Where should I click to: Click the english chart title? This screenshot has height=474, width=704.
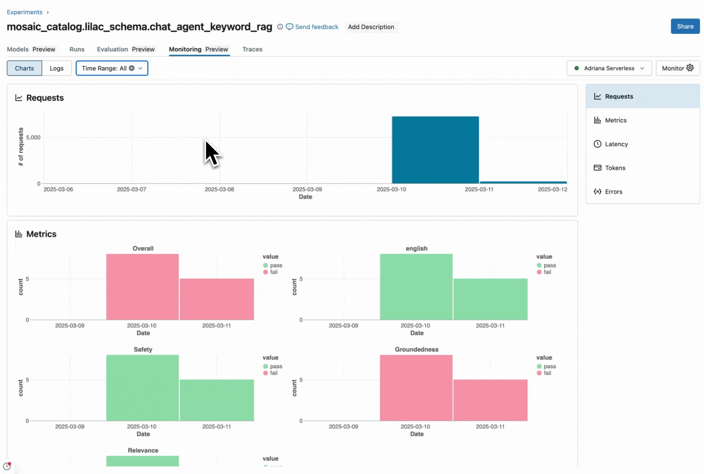417,248
